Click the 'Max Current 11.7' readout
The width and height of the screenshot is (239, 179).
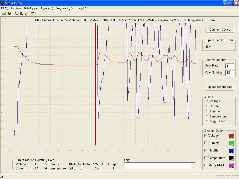(x=47, y=20)
